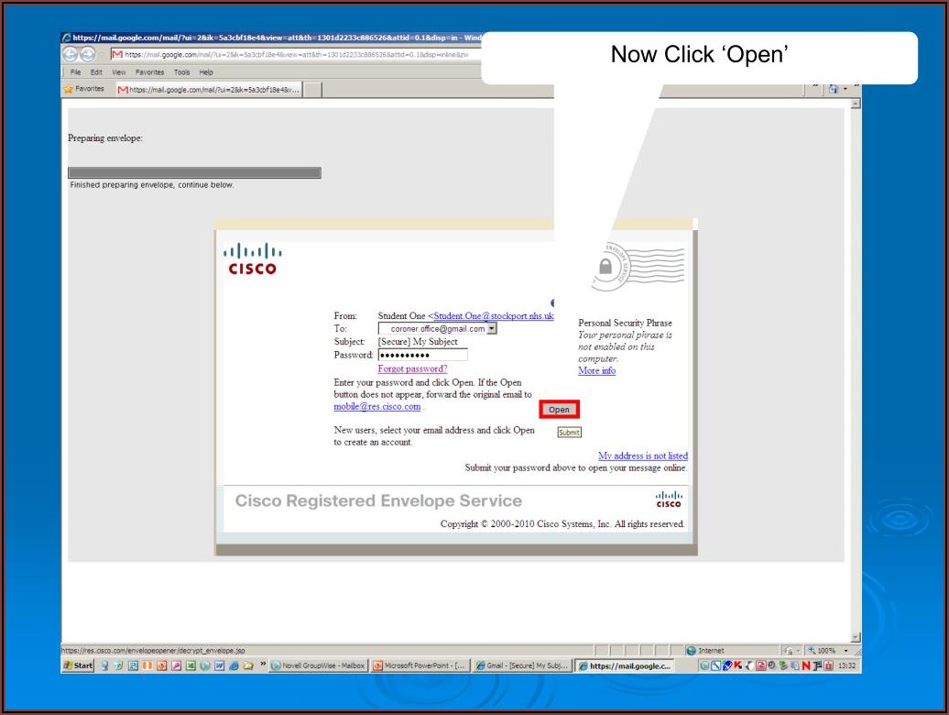Open the More info link
The width and height of the screenshot is (949, 715).
596,370
